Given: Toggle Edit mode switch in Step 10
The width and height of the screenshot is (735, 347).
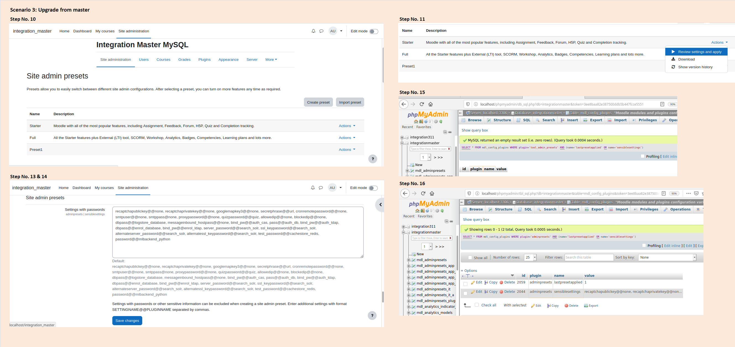Looking at the screenshot, I should (x=374, y=31).
